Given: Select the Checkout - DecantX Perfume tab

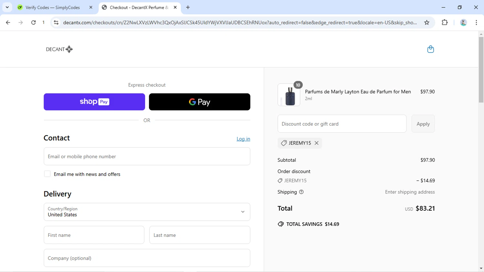Looking at the screenshot, I should coord(140,7).
